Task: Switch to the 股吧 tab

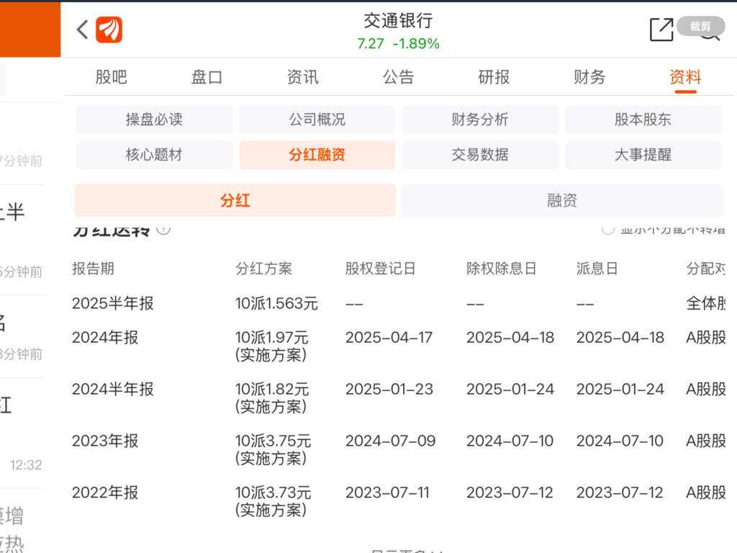Action: point(111,77)
